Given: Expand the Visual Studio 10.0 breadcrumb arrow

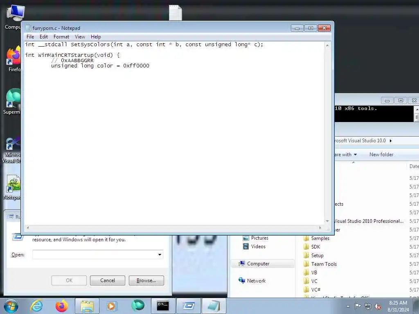Looking at the screenshot, I should (391, 141).
